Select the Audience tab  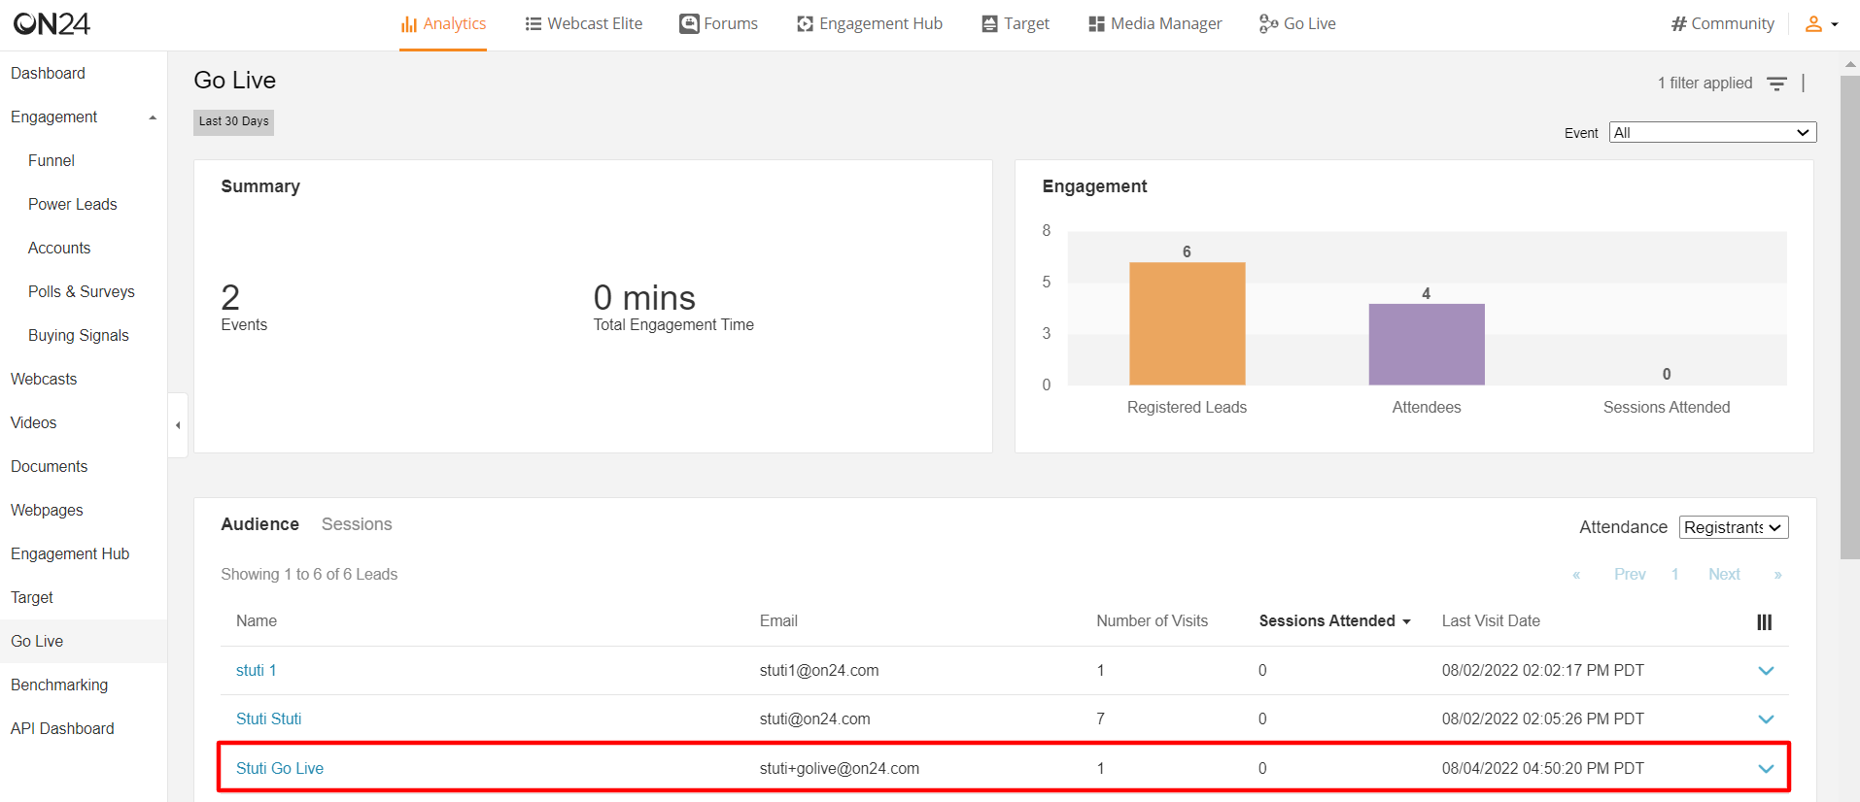[259, 524]
